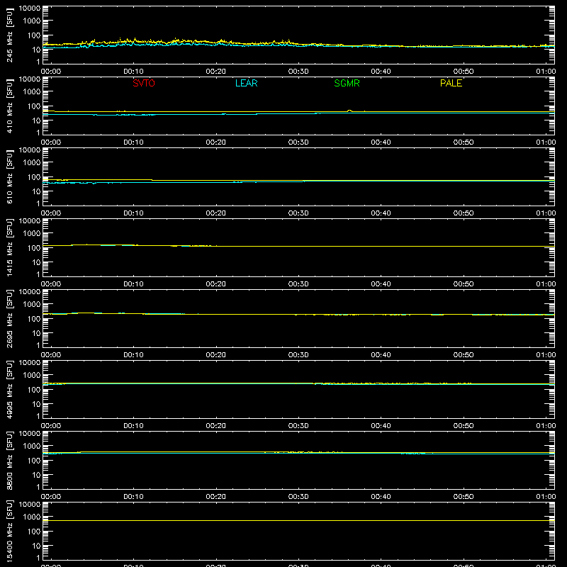The height and width of the screenshot is (567, 567).
Task: Click the green SGMR legend label
Action: coord(347,83)
